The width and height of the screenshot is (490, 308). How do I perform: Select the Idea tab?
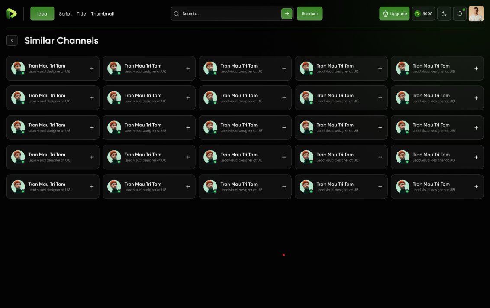pos(42,14)
